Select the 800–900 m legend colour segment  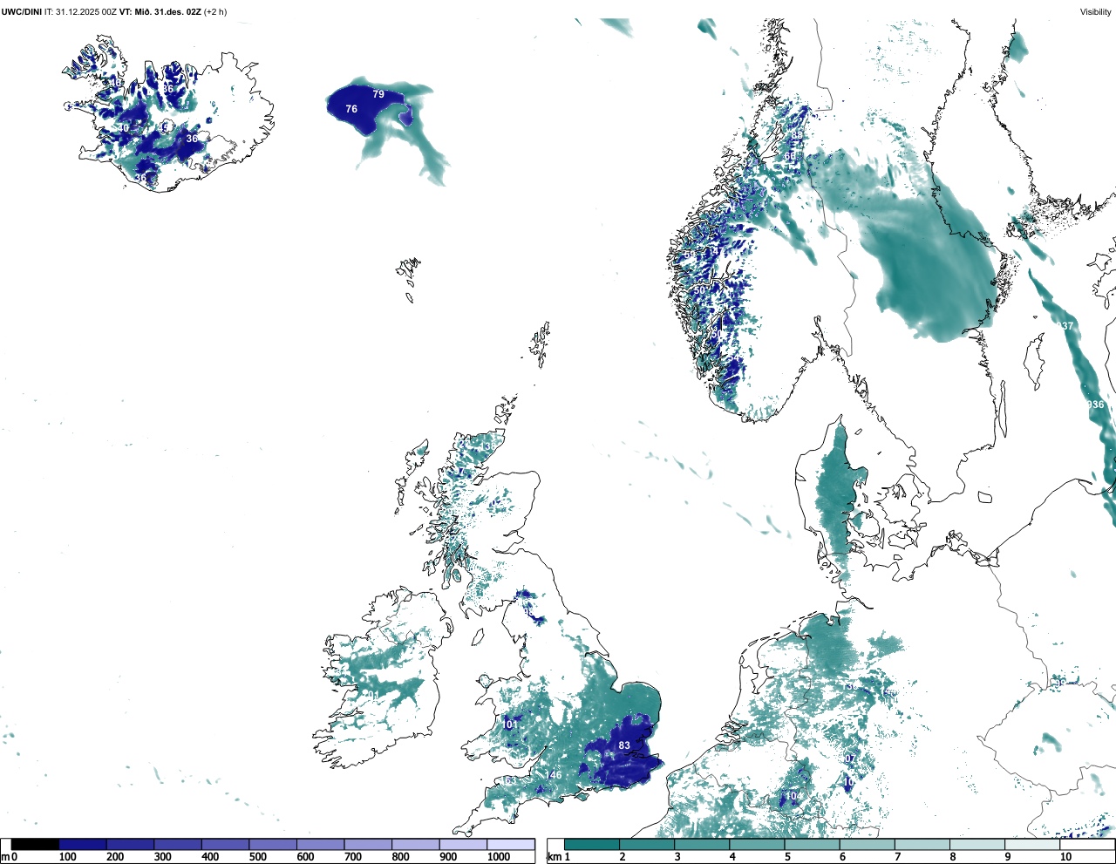(x=416, y=845)
